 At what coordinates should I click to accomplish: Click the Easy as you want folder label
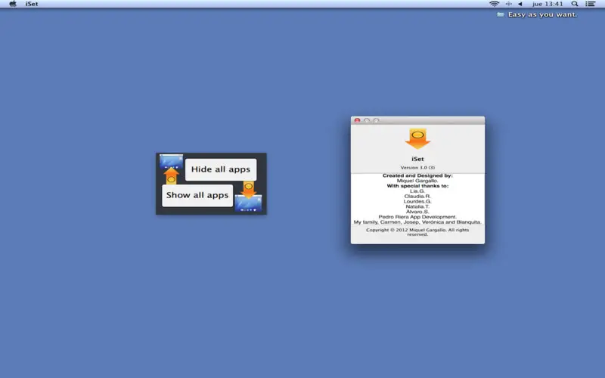pos(542,14)
